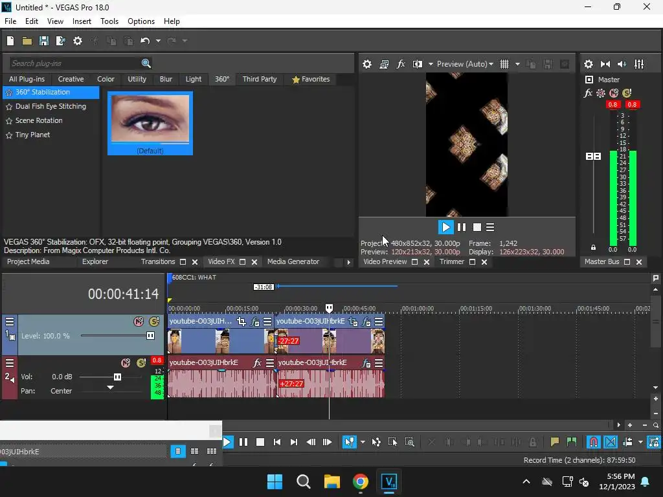The height and width of the screenshot is (497, 663).
Task: Select Tiny Planet in the plug-in list
Action: tap(32, 135)
